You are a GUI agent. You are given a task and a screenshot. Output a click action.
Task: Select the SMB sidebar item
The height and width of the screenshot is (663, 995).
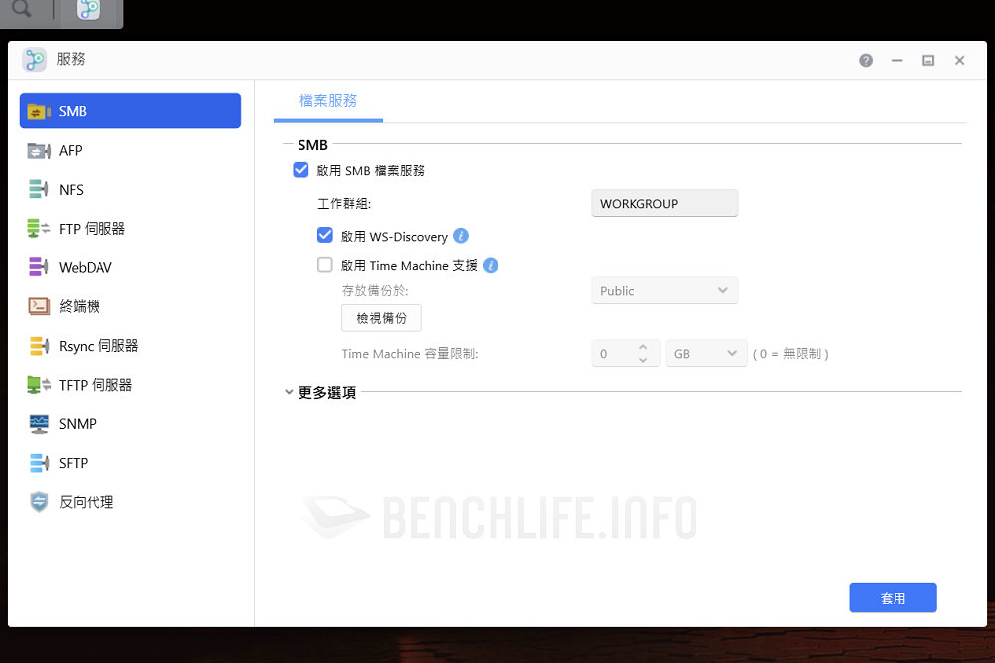click(129, 111)
